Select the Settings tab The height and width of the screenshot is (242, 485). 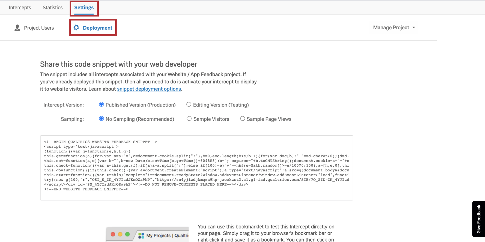[x=84, y=8]
